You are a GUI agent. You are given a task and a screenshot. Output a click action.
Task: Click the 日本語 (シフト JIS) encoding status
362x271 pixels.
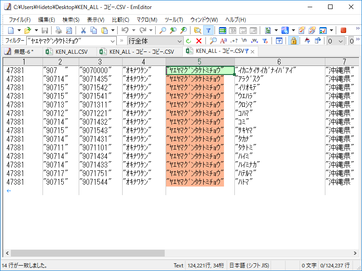(249, 266)
